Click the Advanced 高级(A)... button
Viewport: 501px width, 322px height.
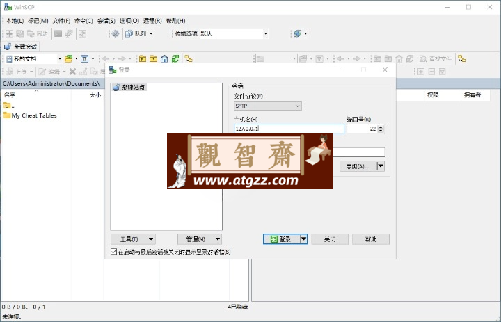coord(358,166)
